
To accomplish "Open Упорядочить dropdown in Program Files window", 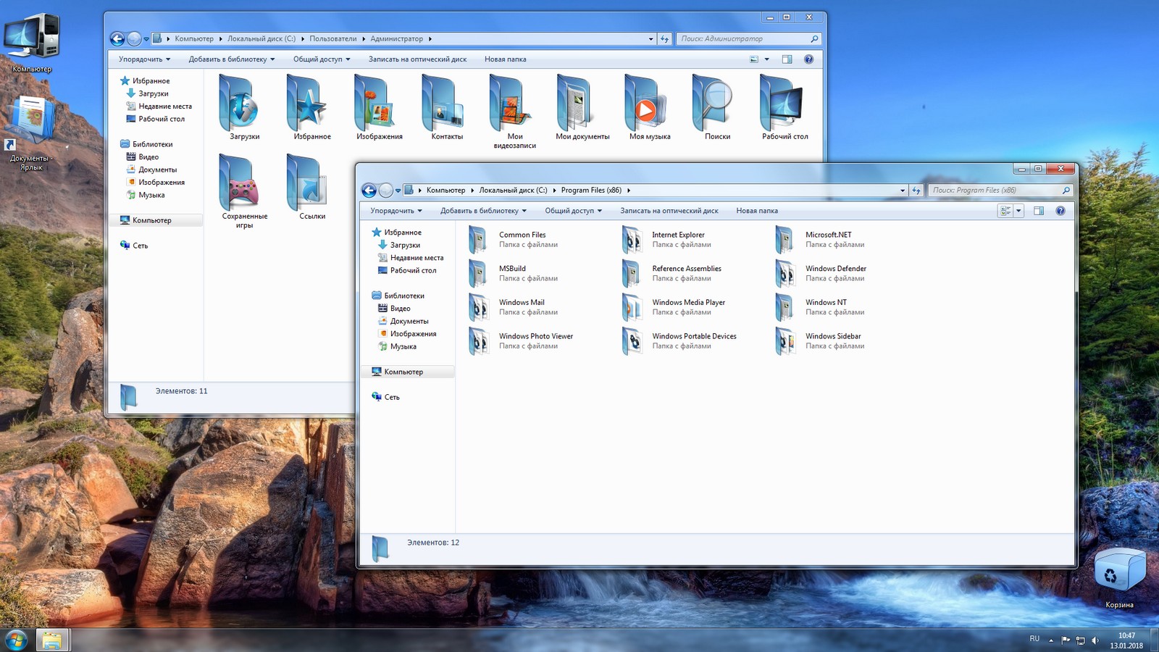I will (x=396, y=211).
